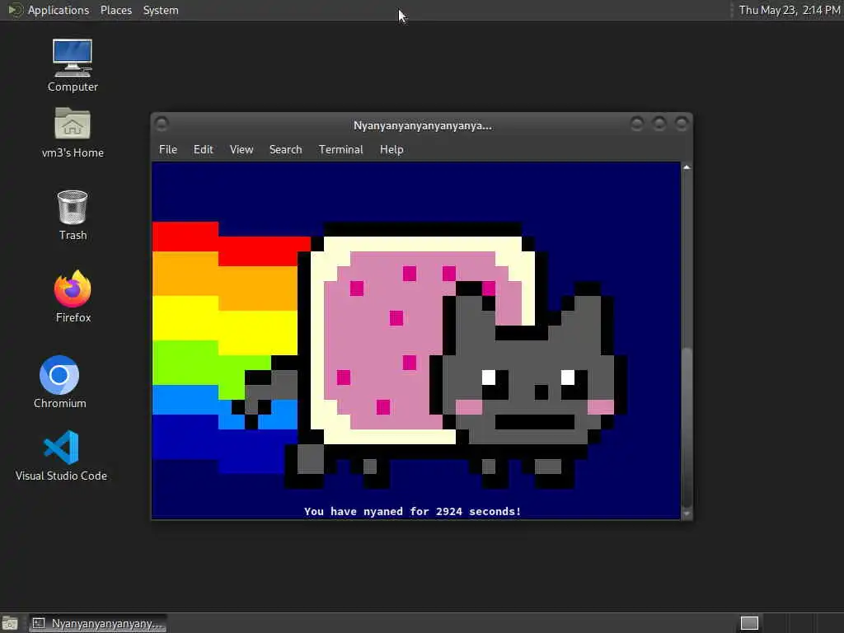This screenshot has height=633, width=844.
Task: Minimize the Nyanyanyan terminal window
Action: coord(637,124)
